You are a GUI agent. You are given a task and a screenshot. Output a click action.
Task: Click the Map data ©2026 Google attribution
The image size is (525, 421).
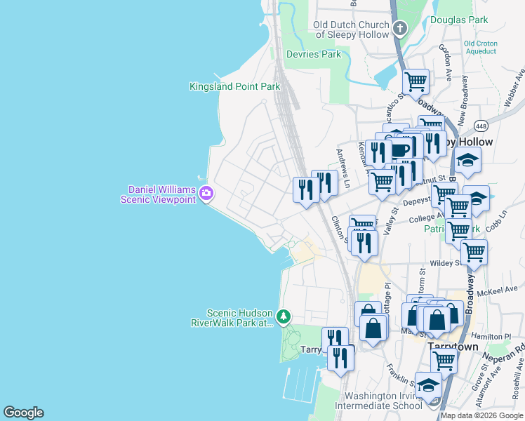481,415
